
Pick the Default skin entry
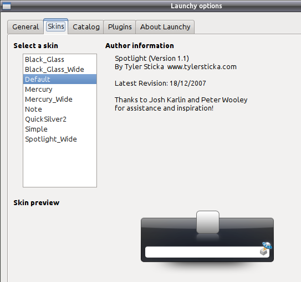click(60, 79)
